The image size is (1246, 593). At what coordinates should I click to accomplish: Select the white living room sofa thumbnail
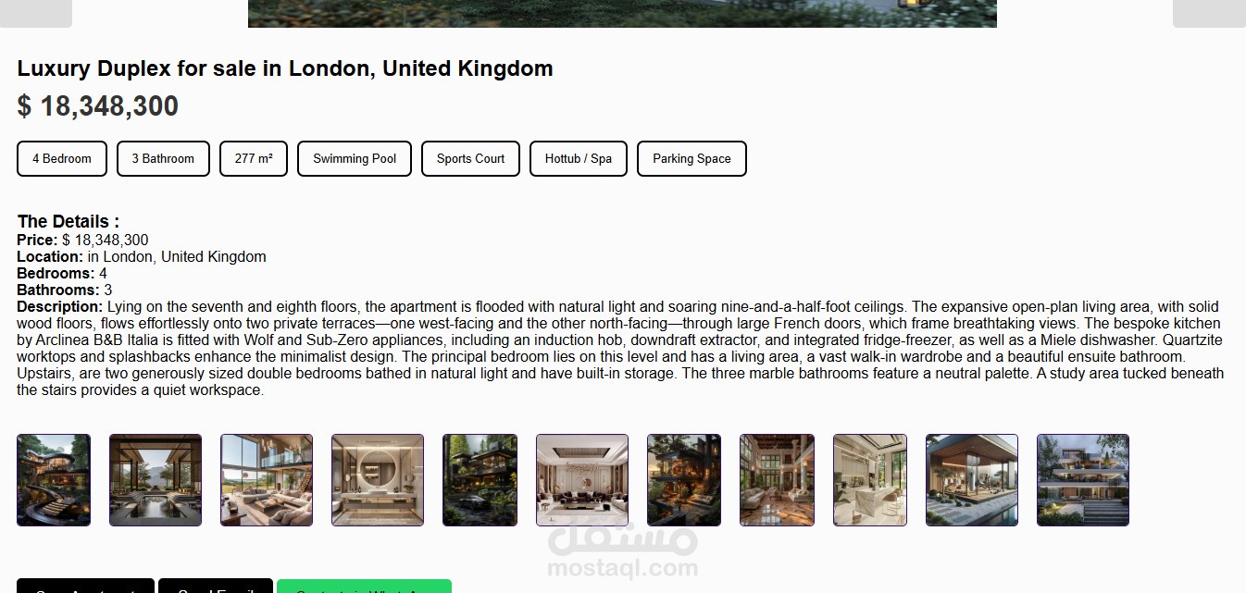point(870,480)
